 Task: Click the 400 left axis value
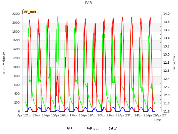[x=17, y=94]
